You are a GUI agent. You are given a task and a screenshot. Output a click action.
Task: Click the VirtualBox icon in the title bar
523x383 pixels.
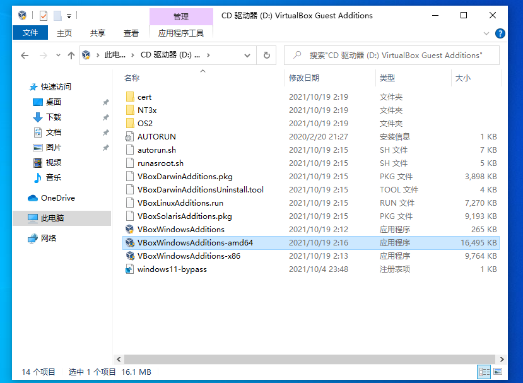(x=22, y=15)
